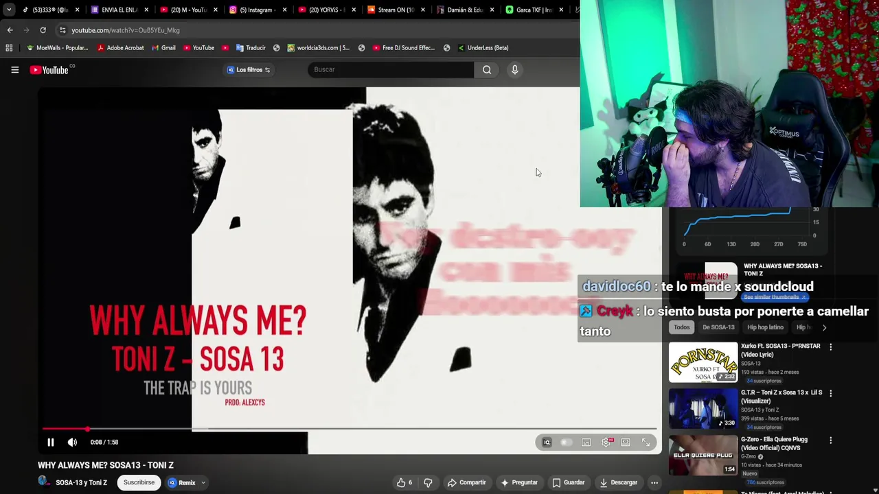
Task: Switch to the (20) YORViS tab
Action: coord(326,10)
